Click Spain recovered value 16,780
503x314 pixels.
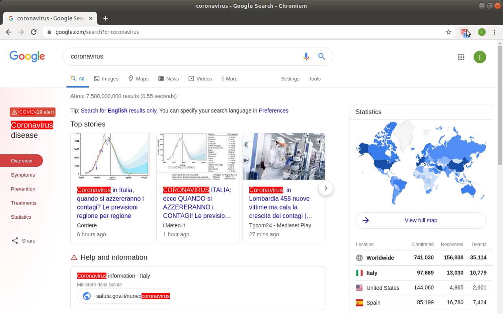click(455, 303)
